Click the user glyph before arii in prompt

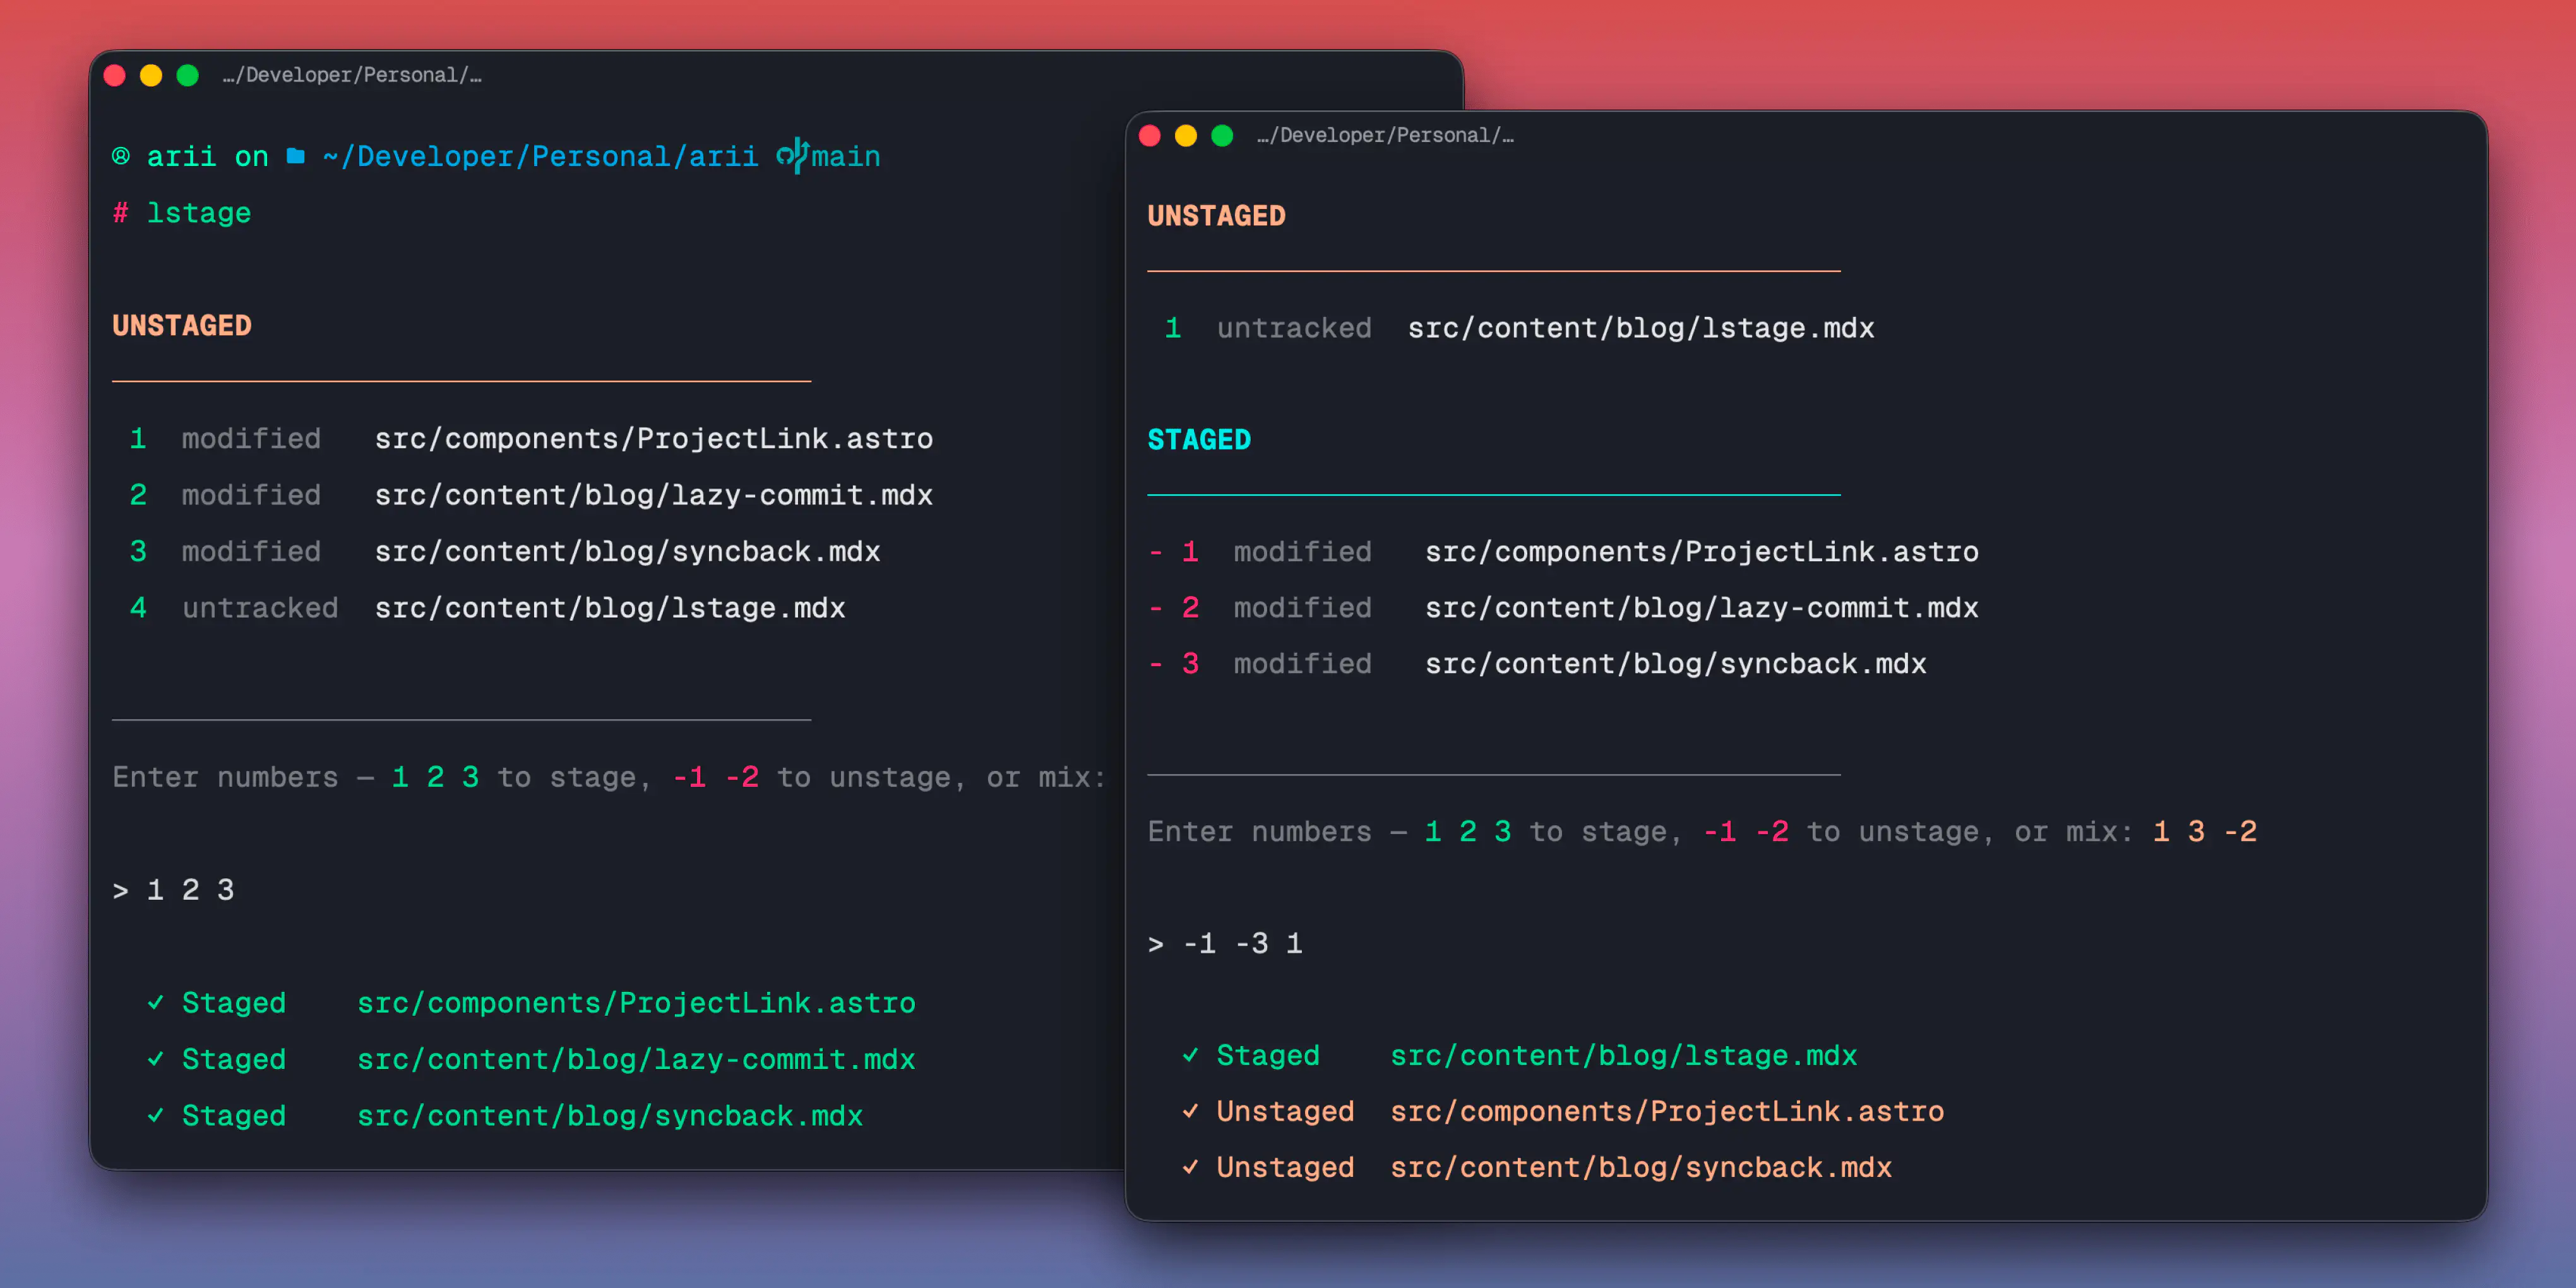tap(121, 156)
